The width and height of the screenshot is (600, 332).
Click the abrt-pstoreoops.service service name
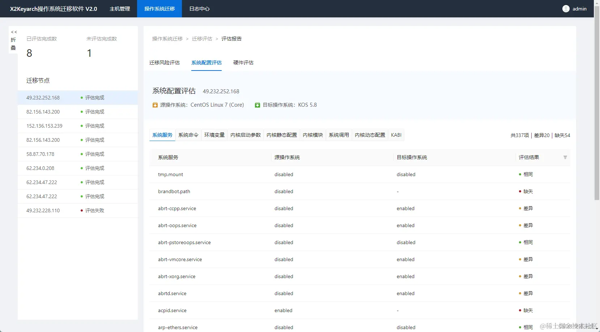click(x=184, y=242)
